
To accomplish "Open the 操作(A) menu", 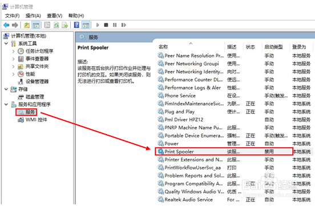I will point(33,15).
